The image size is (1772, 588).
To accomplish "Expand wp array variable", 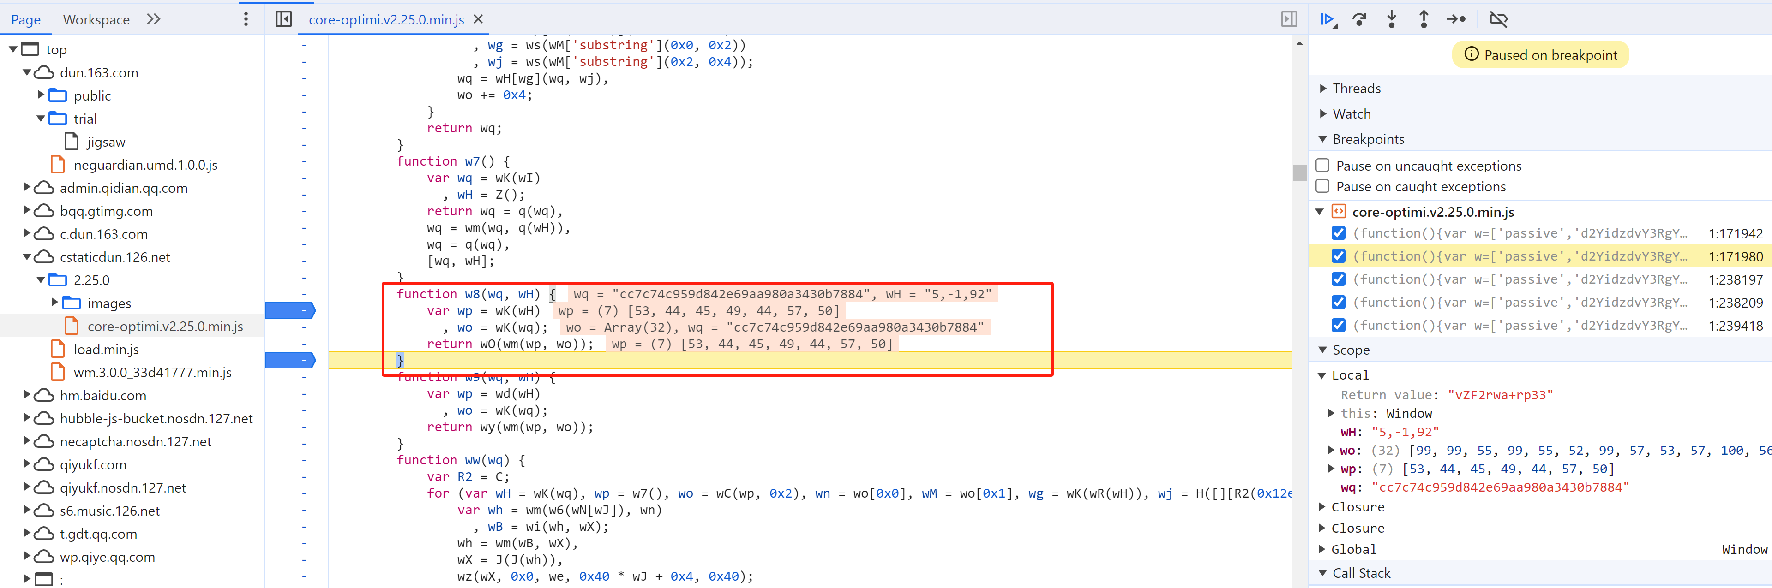I will pos(1331,469).
